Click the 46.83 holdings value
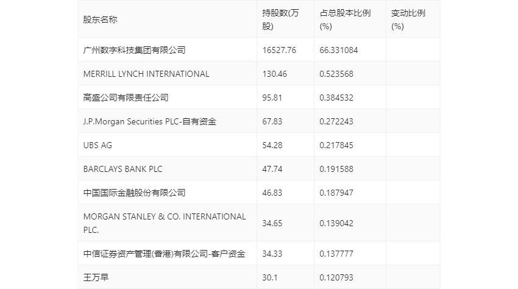 pyautogui.click(x=272, y=193)
